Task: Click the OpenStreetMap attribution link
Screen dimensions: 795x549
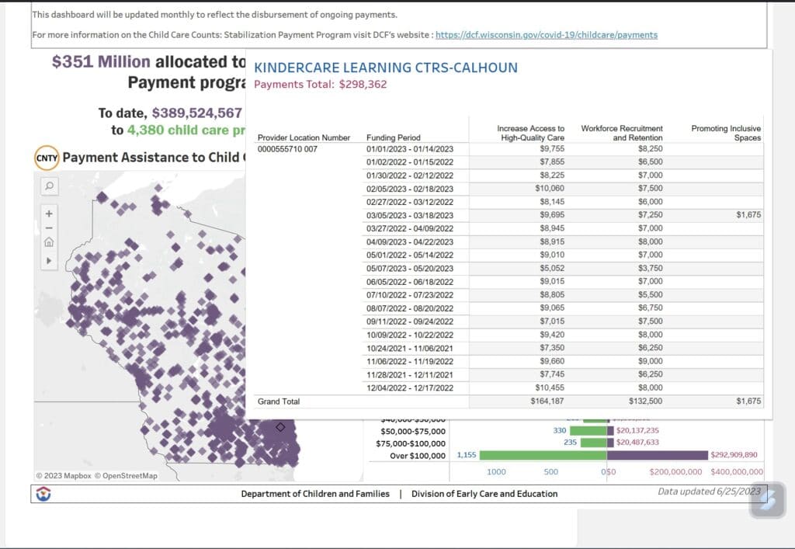Action: [x=127, y=475]
